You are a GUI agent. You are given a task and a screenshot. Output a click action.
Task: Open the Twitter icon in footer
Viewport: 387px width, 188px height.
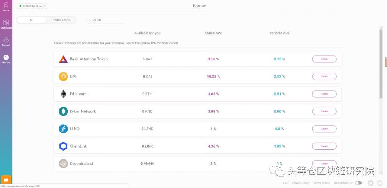[x=371, y=183]
